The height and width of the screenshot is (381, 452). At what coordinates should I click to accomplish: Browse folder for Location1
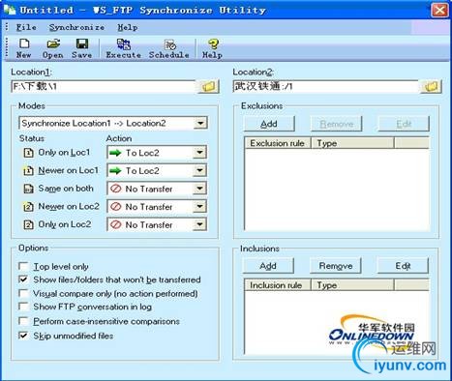(x=209, y=86)
